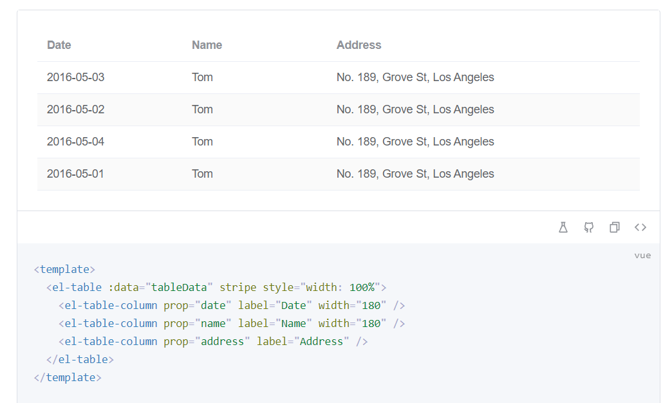
Task: Click the opening template tag in code
Action: coord(65,269)
